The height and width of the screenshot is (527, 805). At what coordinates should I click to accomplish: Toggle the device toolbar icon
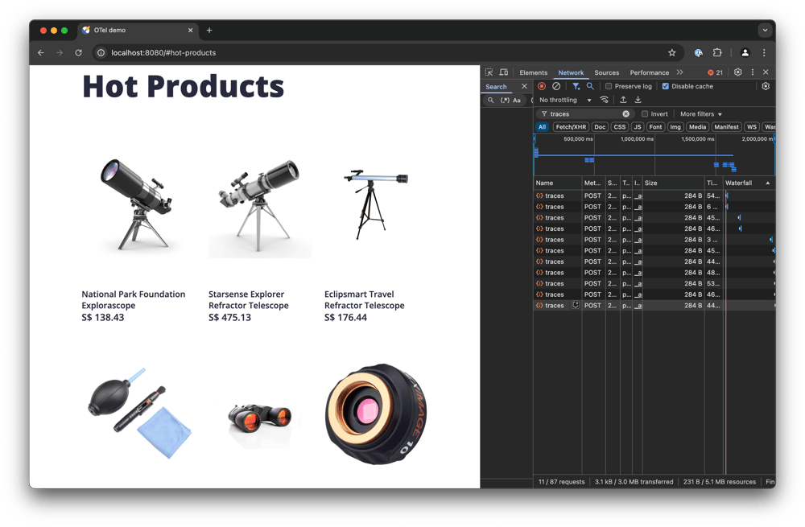tap(504, 72)
